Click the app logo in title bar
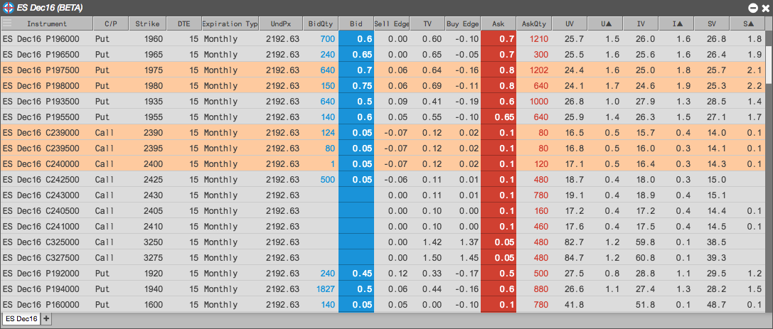This screenshot has height=329, width=773. tap(7, 7)
